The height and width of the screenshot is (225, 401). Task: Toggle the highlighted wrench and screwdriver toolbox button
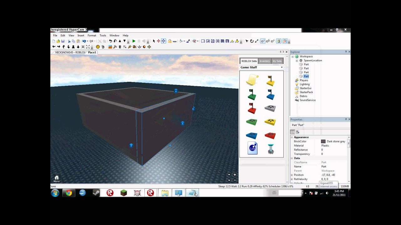pos(285,41)
